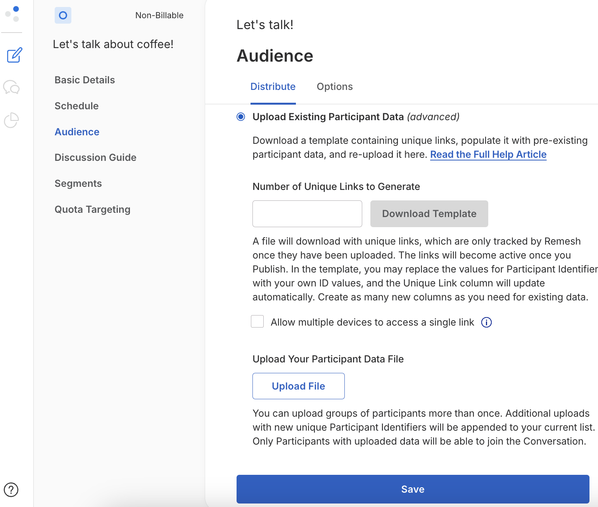Viewport: 598px width, 507px height.
Task: Open the Remesh home logo
Action: coord(12,14)
